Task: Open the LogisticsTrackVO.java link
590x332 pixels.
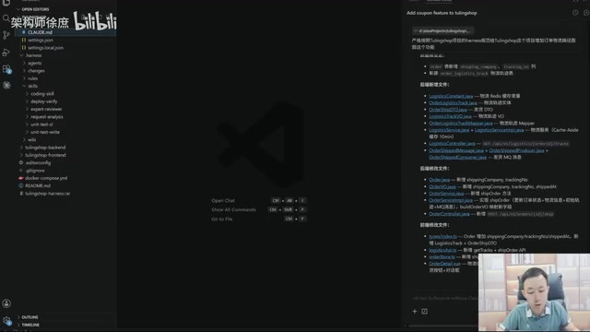Action: click(x=450, y=116)
